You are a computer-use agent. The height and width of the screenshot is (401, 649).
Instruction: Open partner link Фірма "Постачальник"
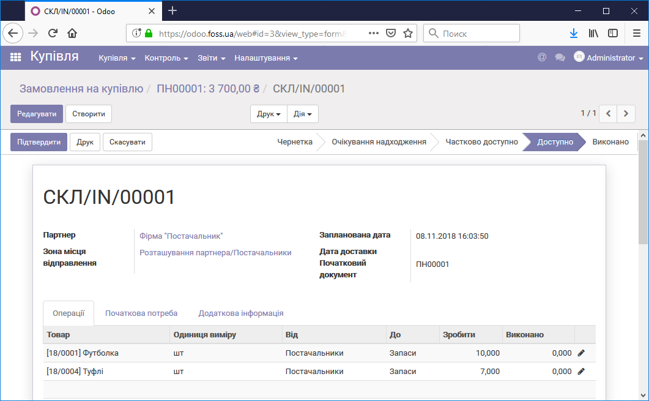[x=181, y=236]
